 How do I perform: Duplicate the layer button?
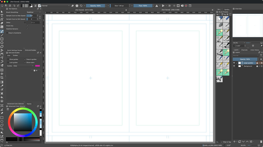[240, 142]
